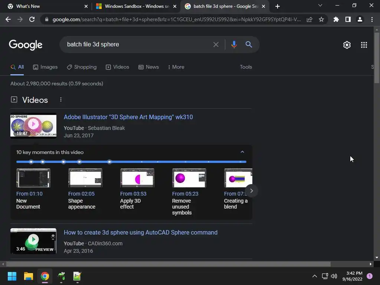Image resolution: width=380 pixels, height=285 pixels.
Task: Show next key moments
Action: [251, 191]
